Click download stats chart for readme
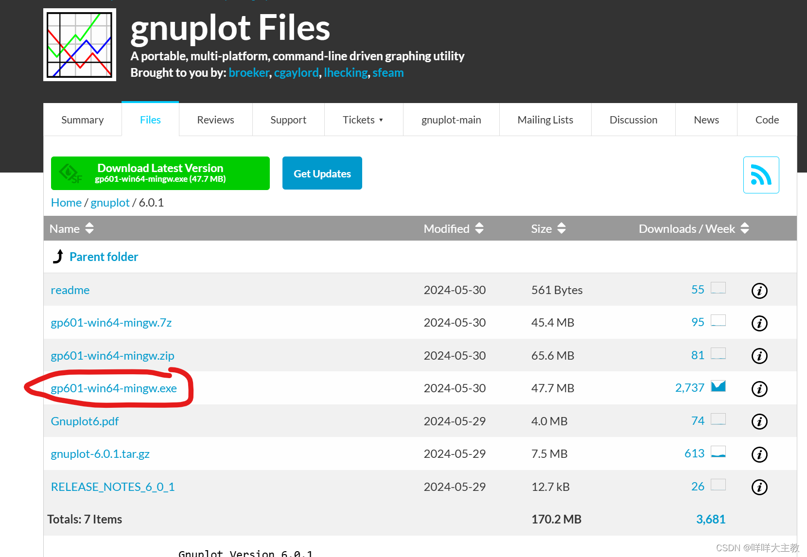Screen dimensions: 807x557 coord(718,288)
